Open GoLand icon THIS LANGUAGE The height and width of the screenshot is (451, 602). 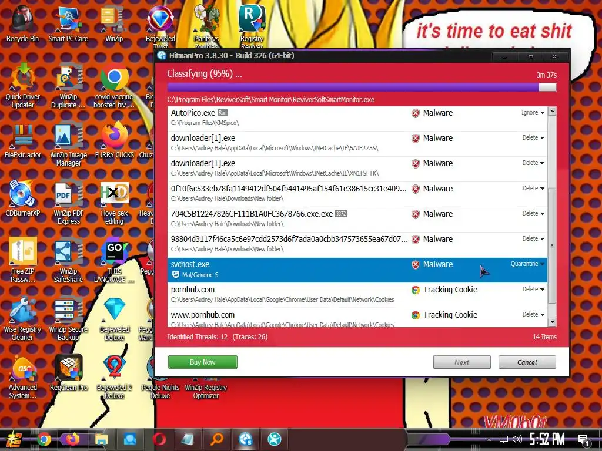[x=114, y=261]
